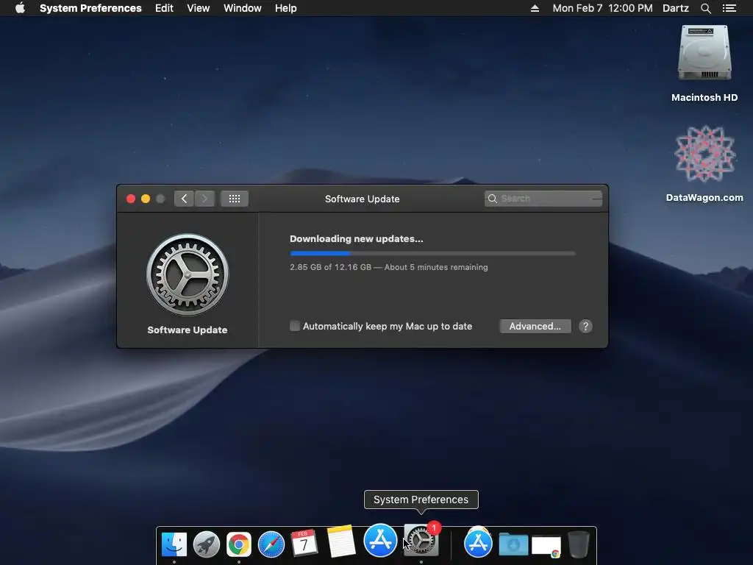Image resolution: width=753 pixels, height=565 pixels.
Task: Open Calendar showing Feb 7 in Dock
Action: [304, 544]
